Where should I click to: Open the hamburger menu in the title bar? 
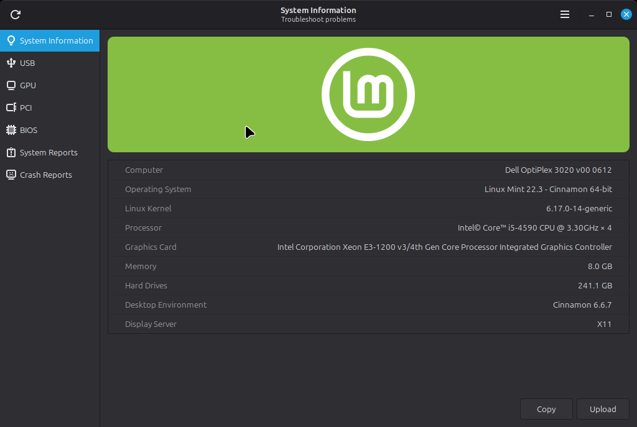(565, 14)
